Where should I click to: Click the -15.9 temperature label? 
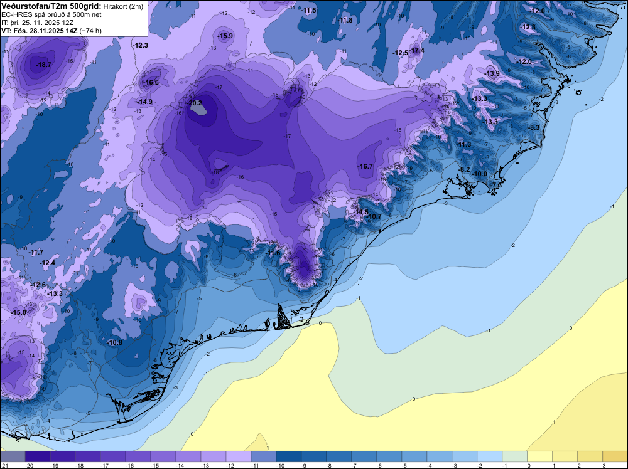click(225, 36)
